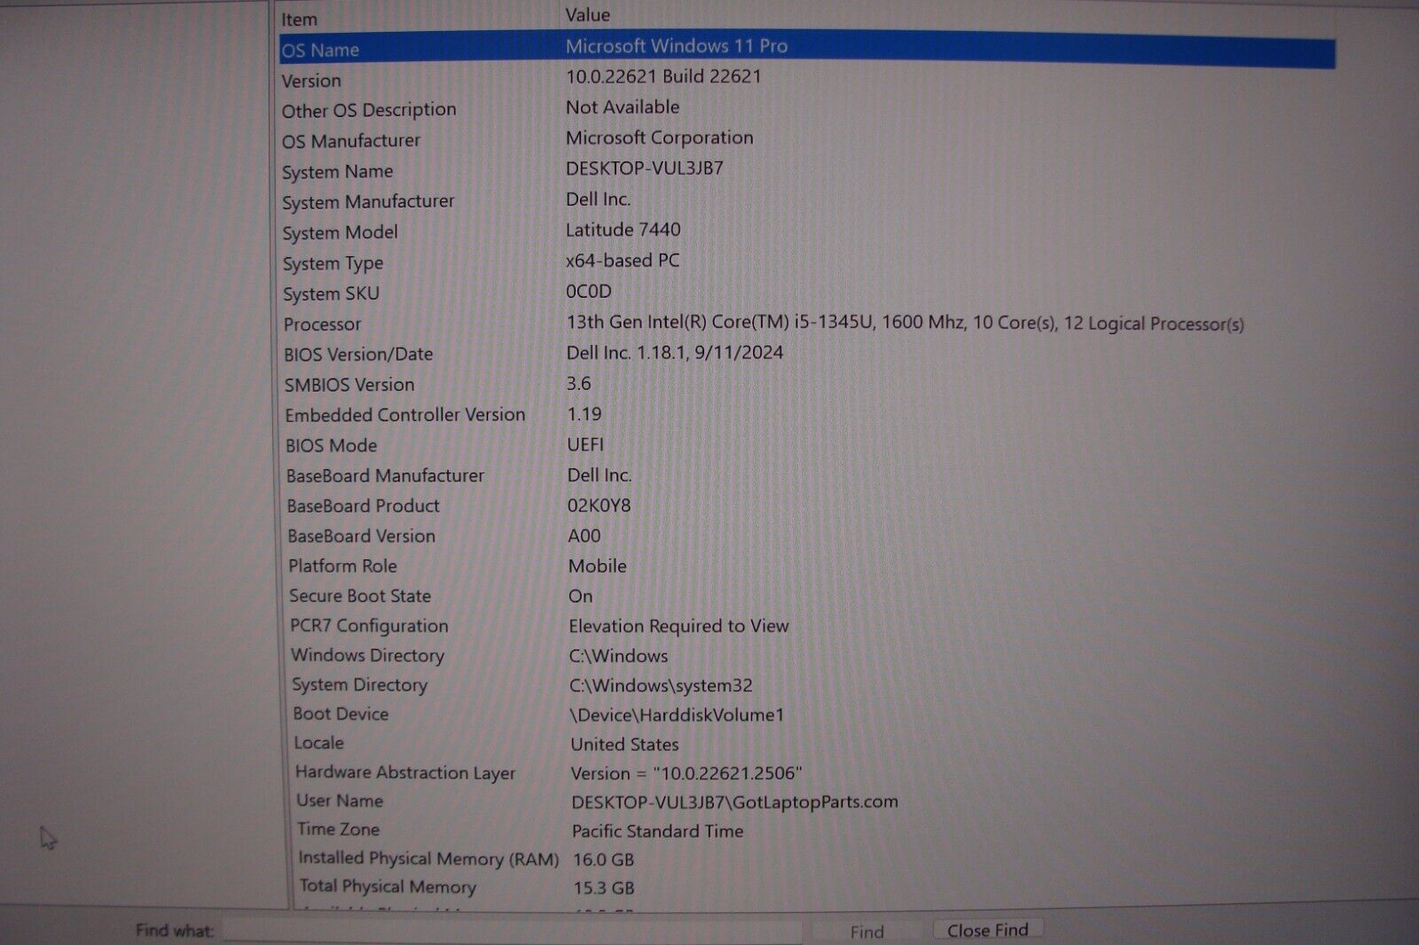Click the United States value
This screenshot has width=1419, height=945.
pyautogui.click(x=624, y=745)
